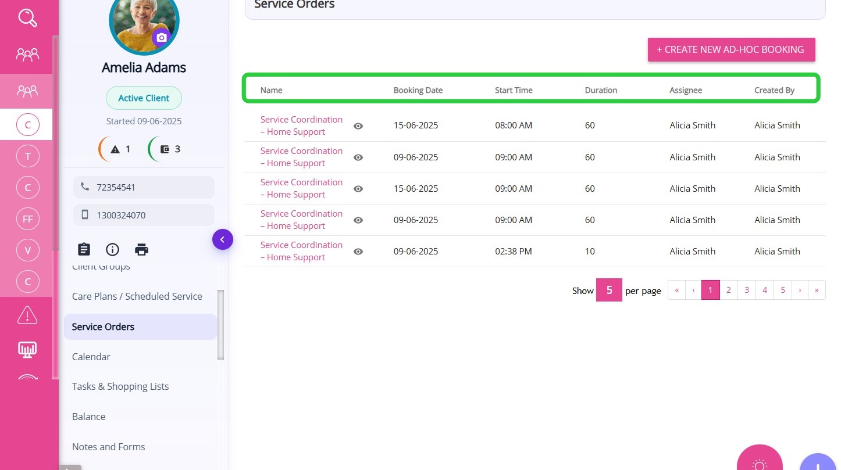Click the client menu vertical scrollbar
Viewport: 841px width, 470px height.
pyautogui.click(x=220, y=324)
